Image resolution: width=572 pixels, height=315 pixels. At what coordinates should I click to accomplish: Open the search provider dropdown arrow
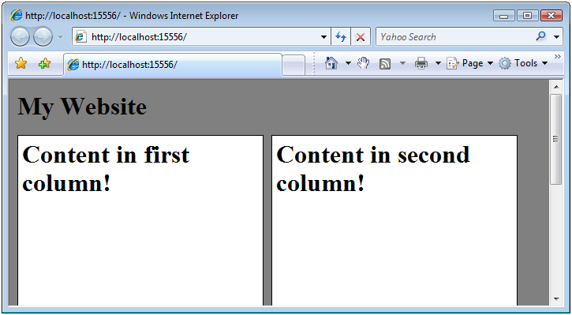[x=556, y=37]
